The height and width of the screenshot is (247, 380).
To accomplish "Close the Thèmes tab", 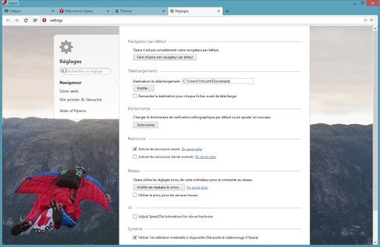I will [x=164, y=11].
